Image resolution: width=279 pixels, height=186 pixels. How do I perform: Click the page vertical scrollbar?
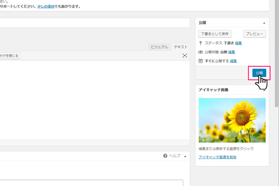point(277,53)
